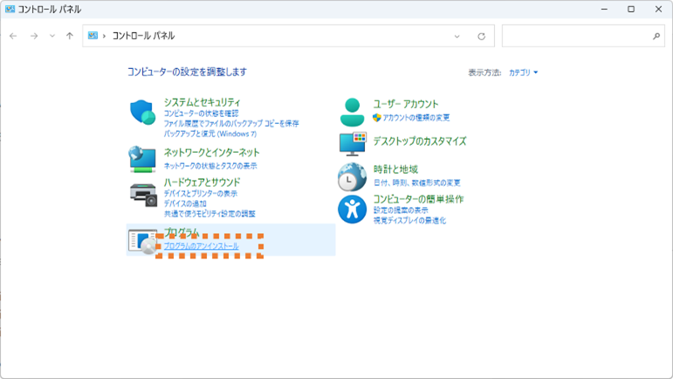The width and height of the screenshot is (673, 379).
Task: Click バックアップと復元 (Windows 7) link
Action: point(210,134)
